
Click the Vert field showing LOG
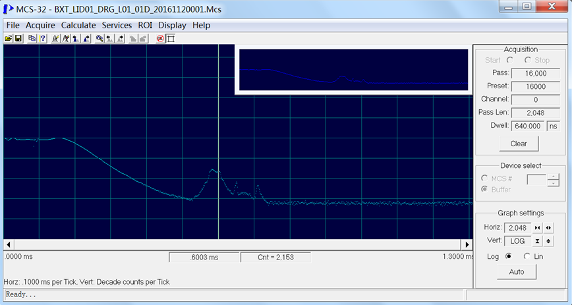click(517, 241)
